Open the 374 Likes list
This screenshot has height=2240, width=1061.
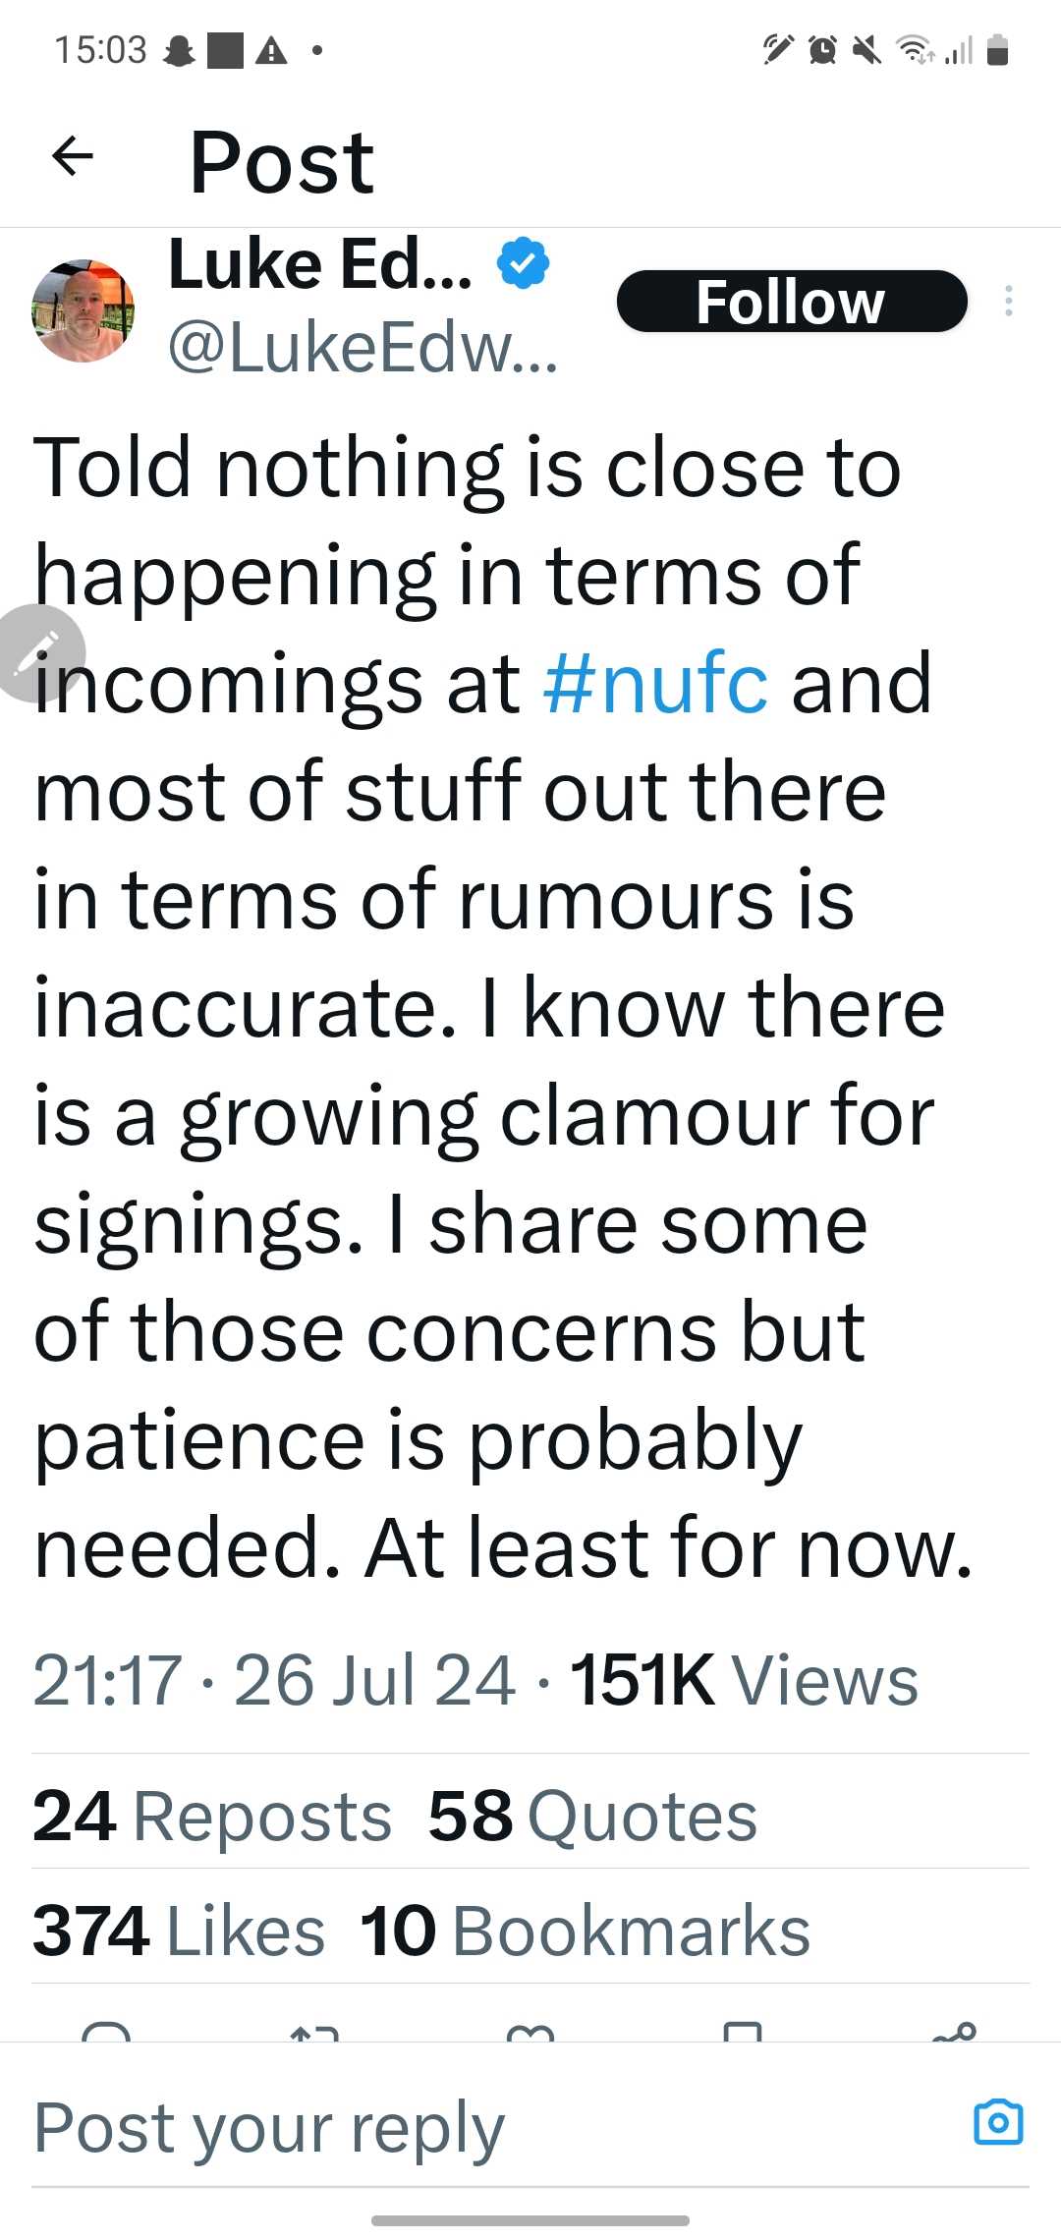pos(179,1931)
